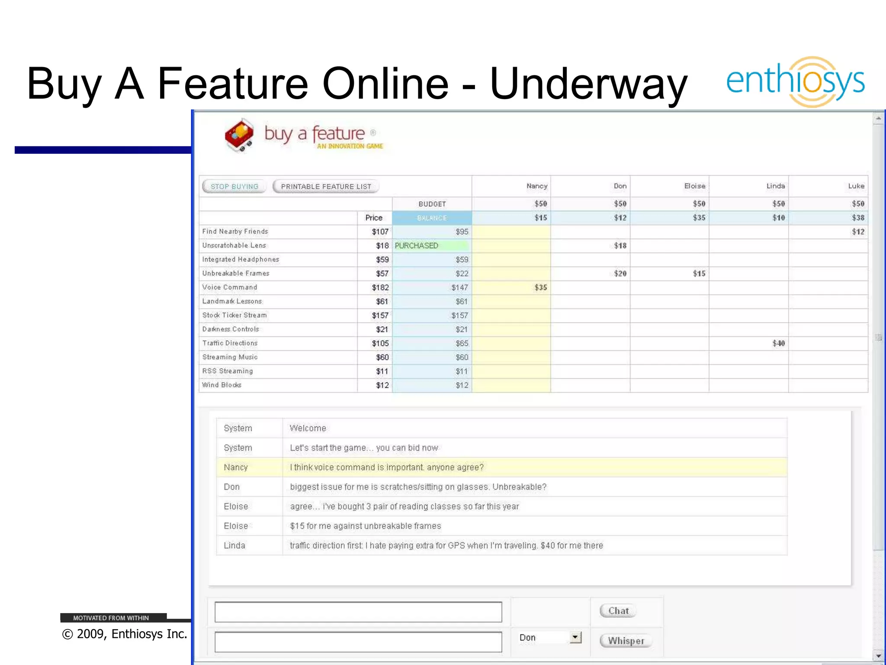The image size is (886, 665).
Task: Select the Traffic Directions feature name
Action: pyautogui.click(x=230, y=343)
